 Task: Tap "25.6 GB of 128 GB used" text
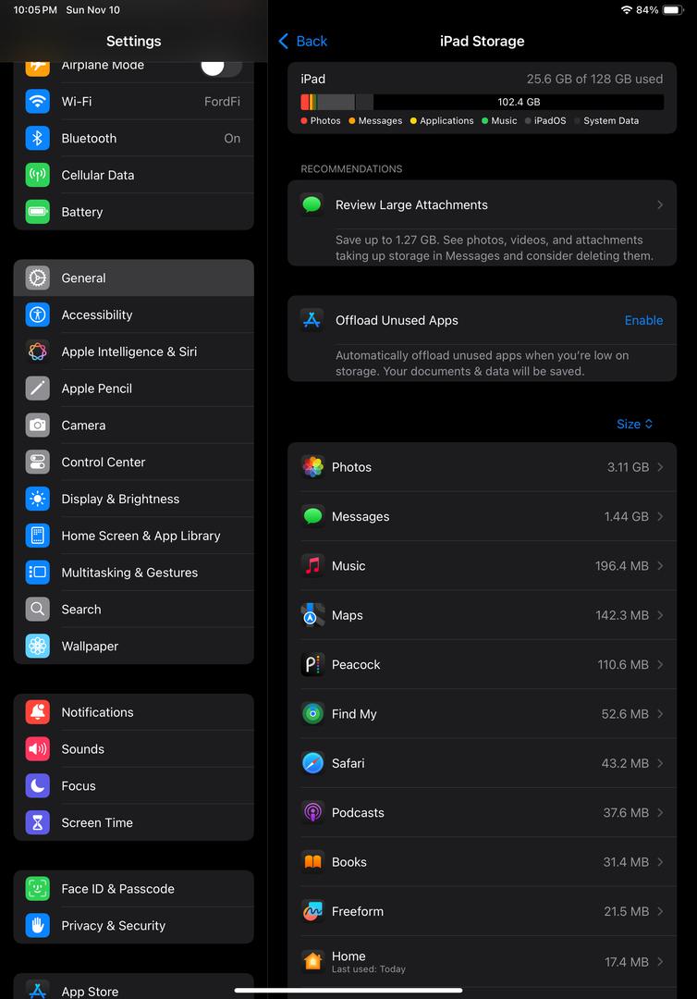[594, 79]
